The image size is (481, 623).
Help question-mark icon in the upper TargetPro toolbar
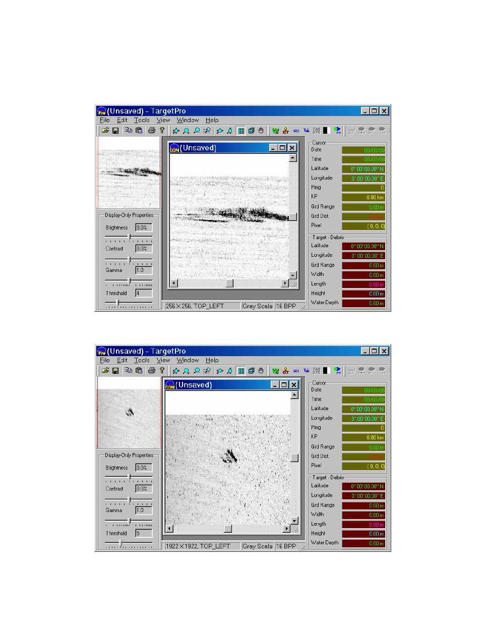click(x=162, y=131)
